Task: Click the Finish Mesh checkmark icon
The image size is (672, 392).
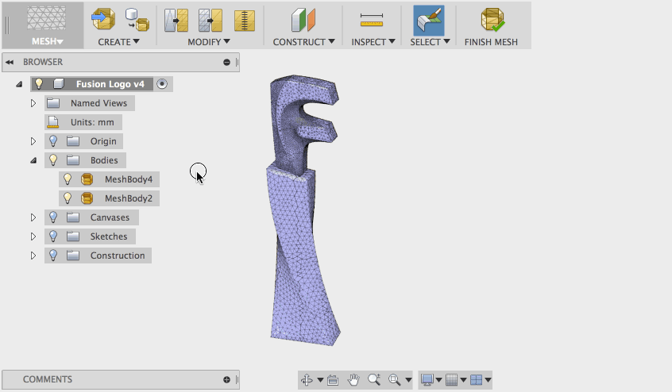Action: tap(492, 20)
